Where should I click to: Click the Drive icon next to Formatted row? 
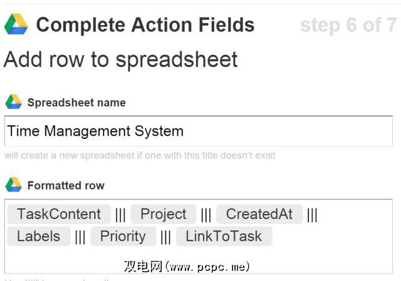pyautogui.click(x=13, y=185)
